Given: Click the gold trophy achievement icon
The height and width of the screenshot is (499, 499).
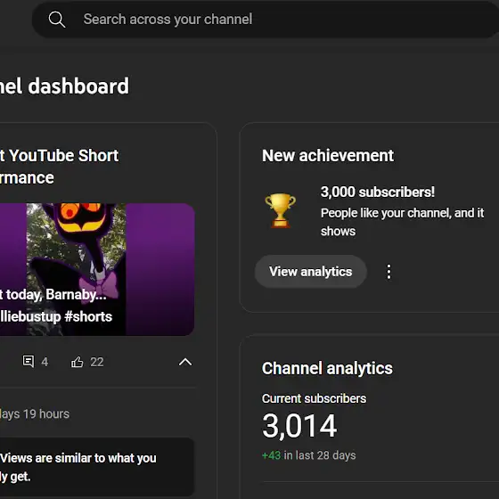Looking at the screenshot, I should coord(280,210).
